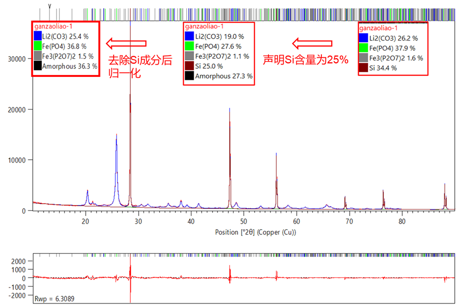This screenshot has height=306, width=460.
Task: Select blue Li2(CO3) 25.4 % swatch
Action: (37, 36)
